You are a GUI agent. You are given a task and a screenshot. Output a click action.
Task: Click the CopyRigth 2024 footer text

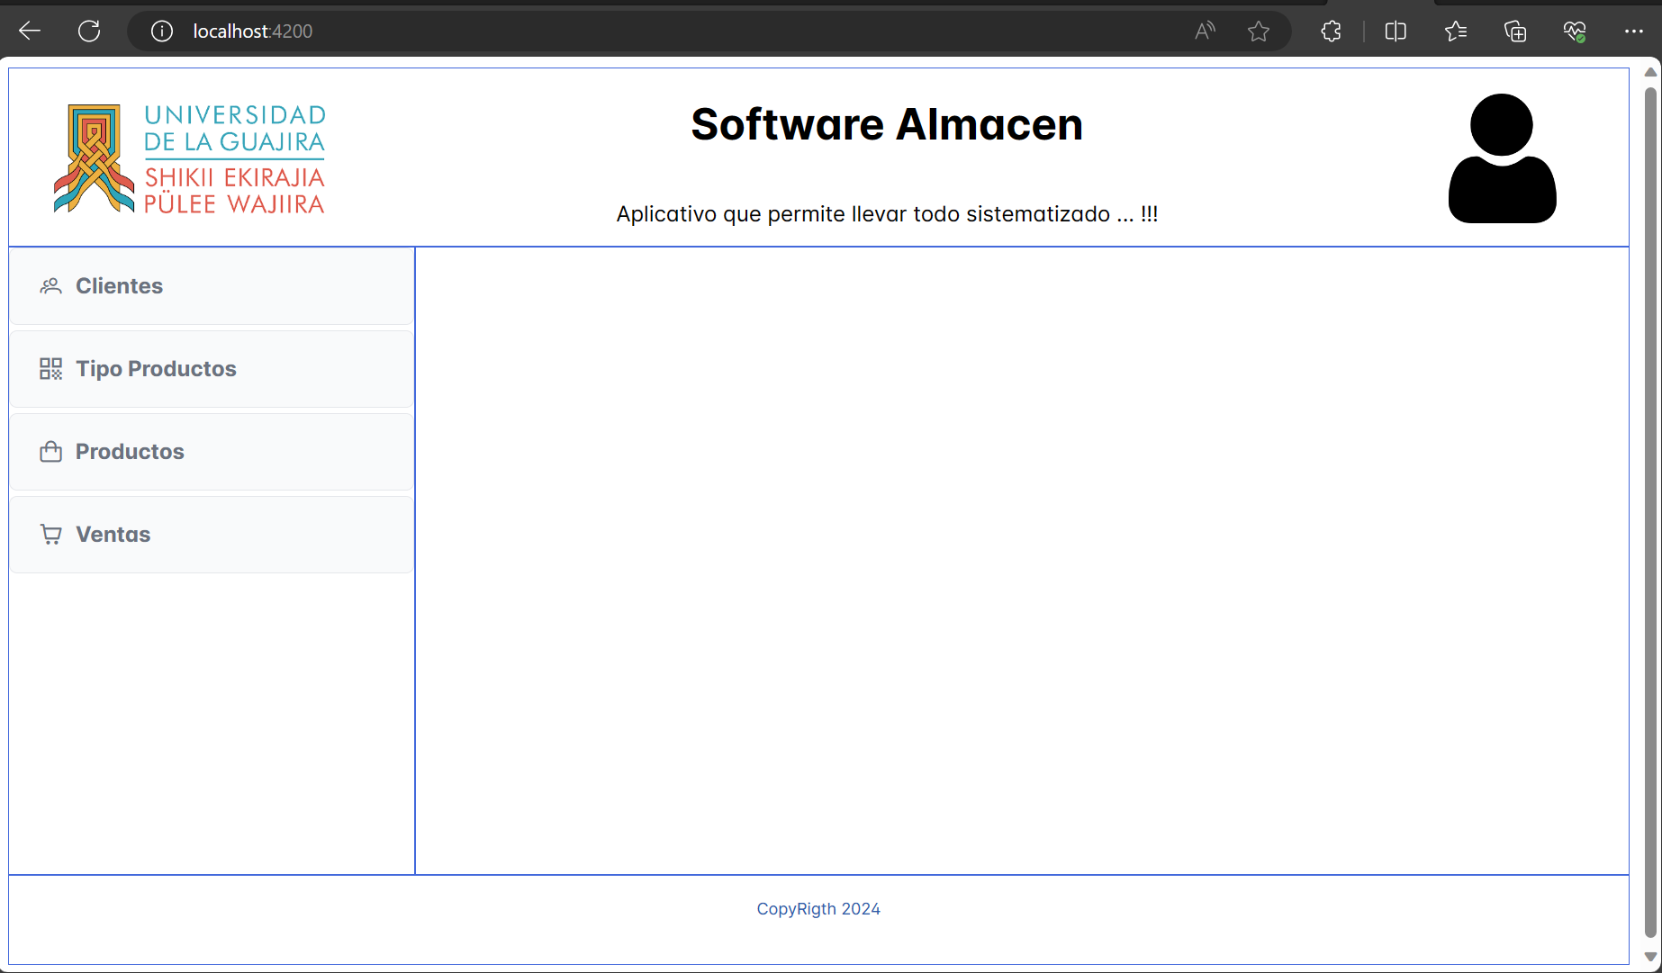tap(818, 909)
